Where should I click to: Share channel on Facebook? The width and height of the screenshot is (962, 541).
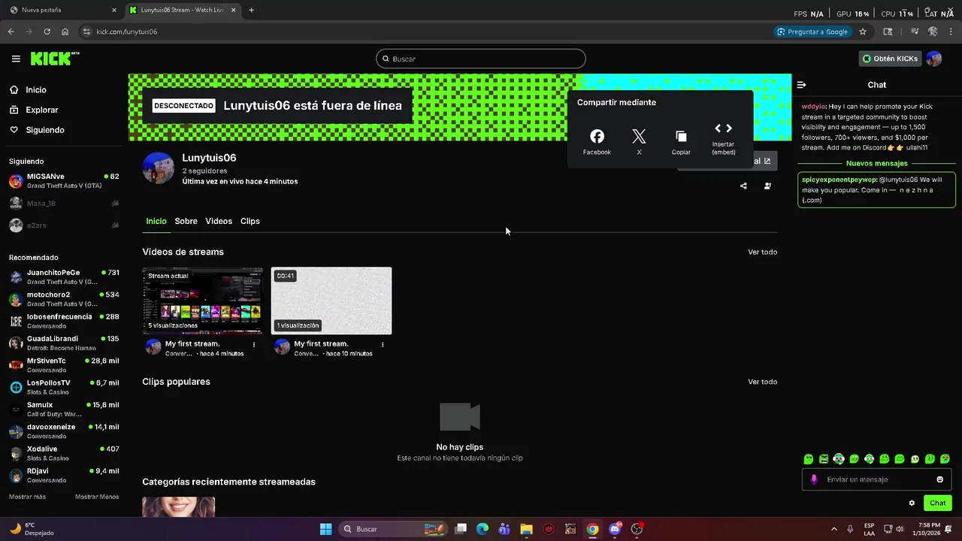click(597, 141)
